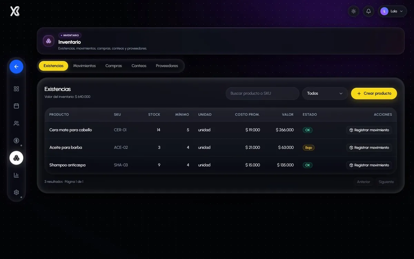This screenshot has height=259, width=414.
Task: Switch to the Compras tab
Action: pos(114,66)
